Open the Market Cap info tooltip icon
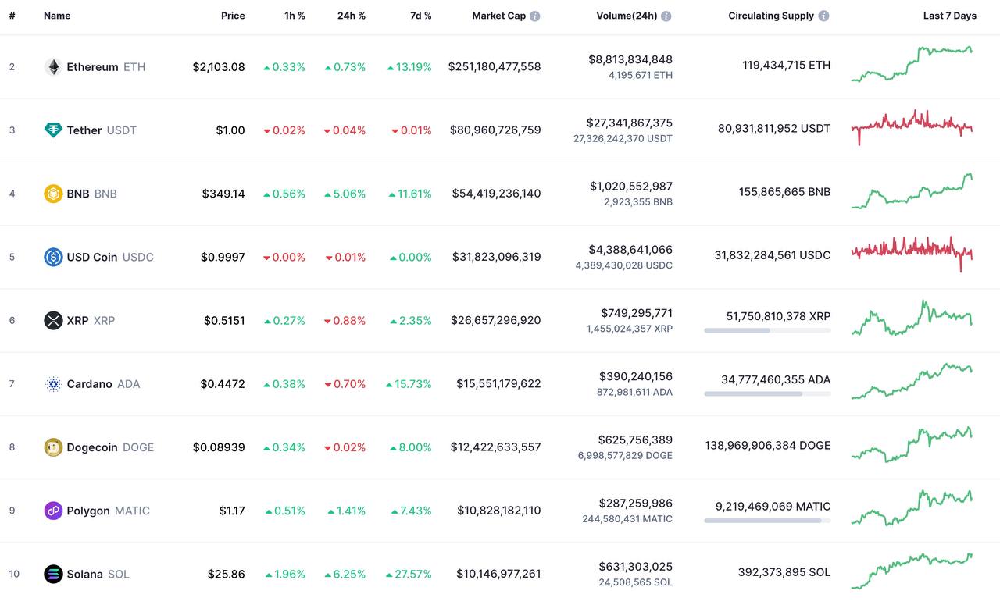 (x=535, y=16)
